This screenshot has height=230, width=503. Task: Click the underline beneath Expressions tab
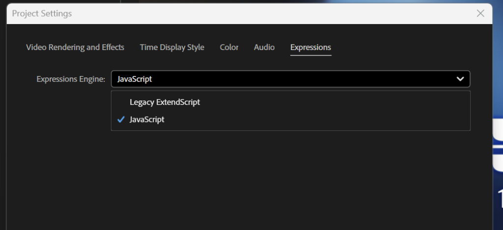point(310,55)
